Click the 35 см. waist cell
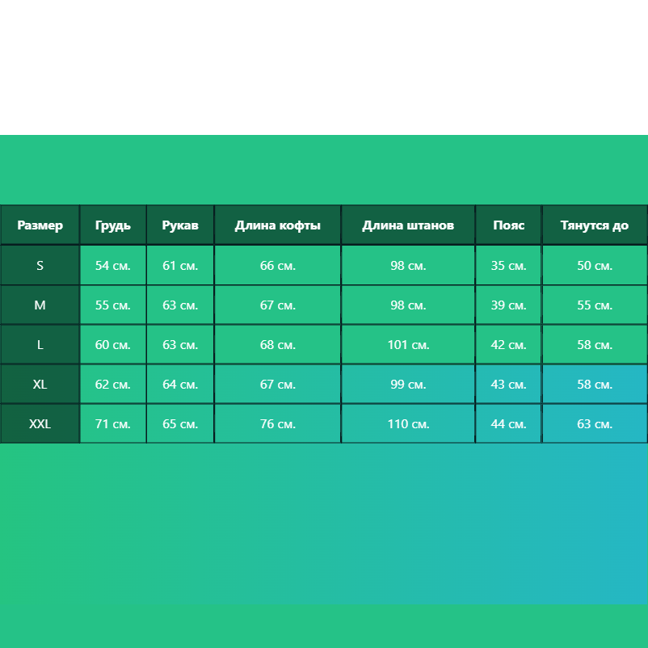 tap(508, 265)
